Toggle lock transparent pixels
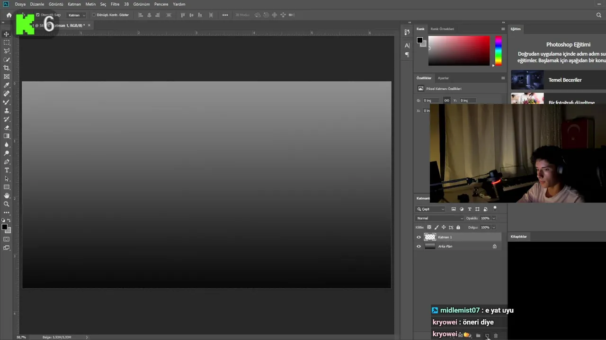The width and height of the screenshot is (606, 340). coord(429,227)
